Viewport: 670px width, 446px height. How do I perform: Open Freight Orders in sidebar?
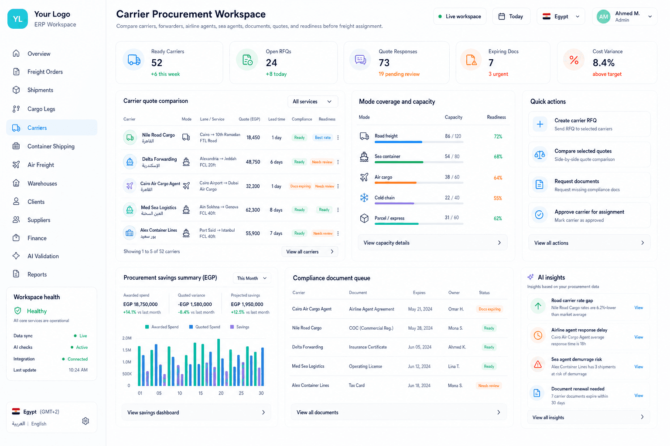pyautogui.click(x=52, y=72)
